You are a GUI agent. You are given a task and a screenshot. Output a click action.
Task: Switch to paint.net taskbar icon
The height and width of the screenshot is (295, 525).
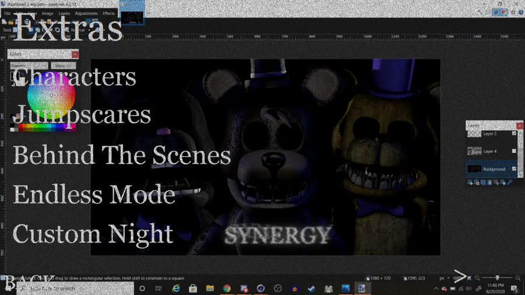click(362, 289)
